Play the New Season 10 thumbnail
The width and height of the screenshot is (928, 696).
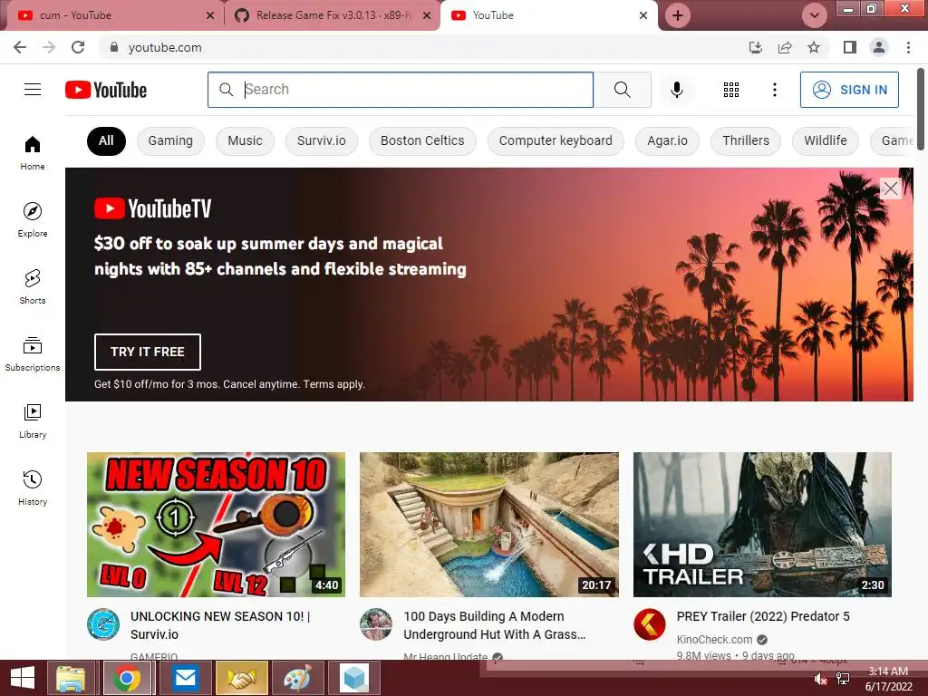click(216, 525)
